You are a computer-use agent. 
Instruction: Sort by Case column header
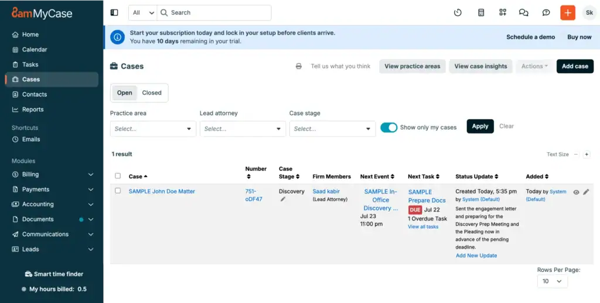[x=138, y=176]
